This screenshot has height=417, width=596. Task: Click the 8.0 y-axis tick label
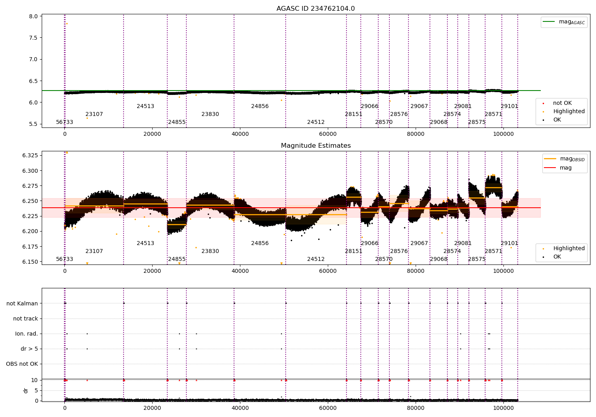pyautogui.click(x=33, y=17)
